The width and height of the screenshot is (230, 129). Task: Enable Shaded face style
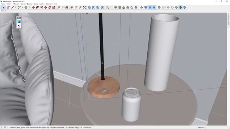click(176, 7)
